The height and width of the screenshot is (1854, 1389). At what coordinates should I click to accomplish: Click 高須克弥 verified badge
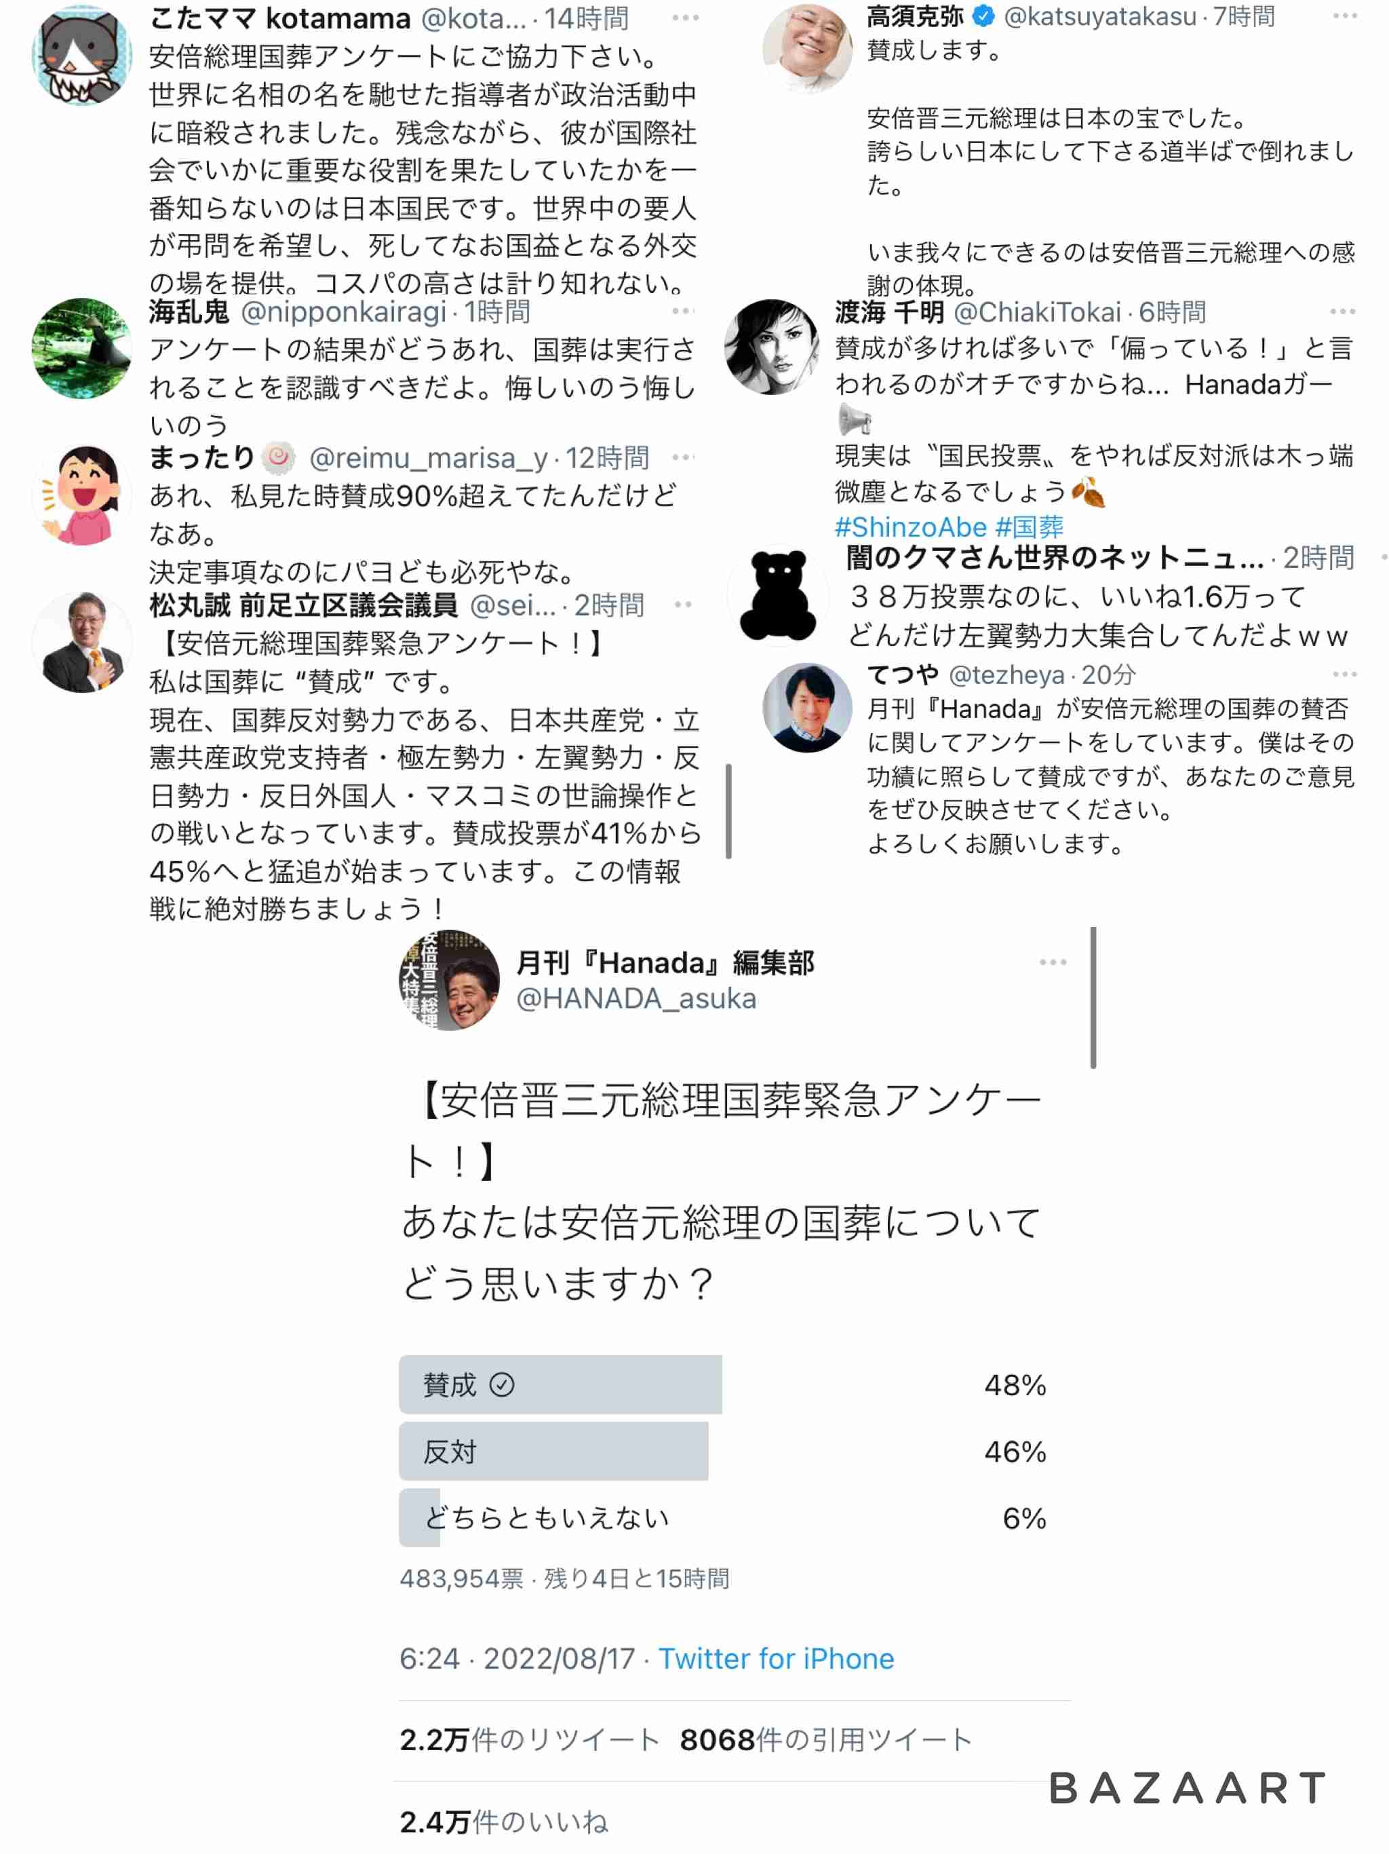983,15
